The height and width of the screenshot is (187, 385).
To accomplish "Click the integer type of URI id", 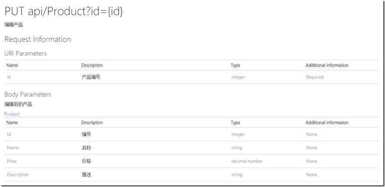I will (x=238, y=77).
